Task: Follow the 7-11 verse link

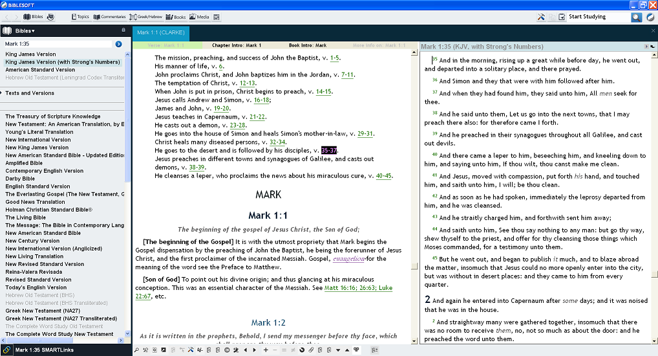Action: tap(348, 75)
